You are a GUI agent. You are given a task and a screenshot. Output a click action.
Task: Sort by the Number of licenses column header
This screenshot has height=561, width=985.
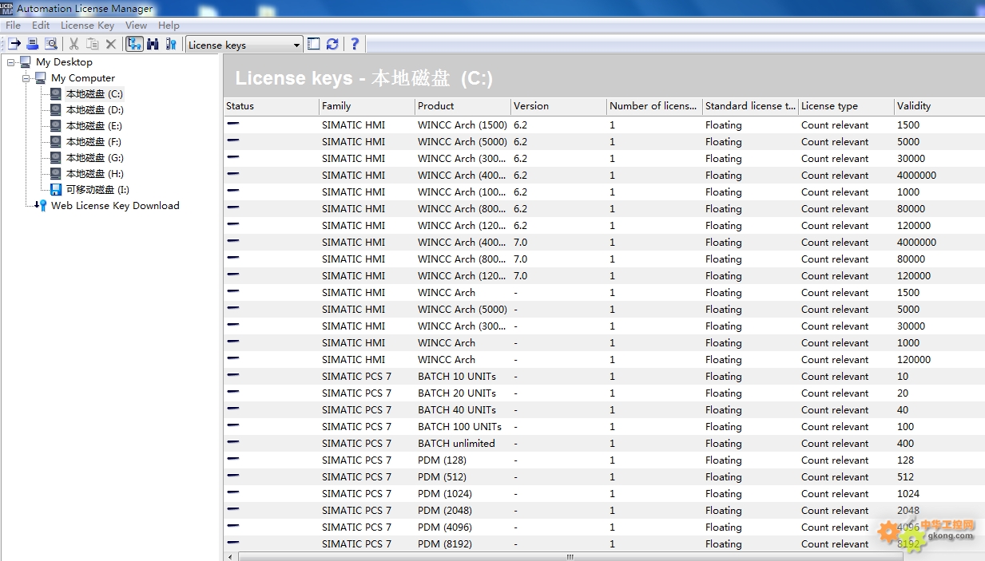(x=654, y=106)
